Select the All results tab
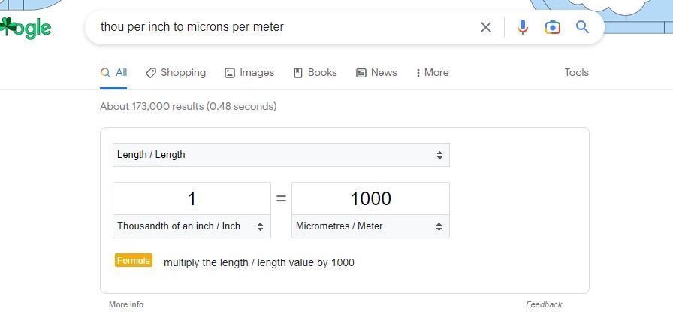 pos(113,73)
